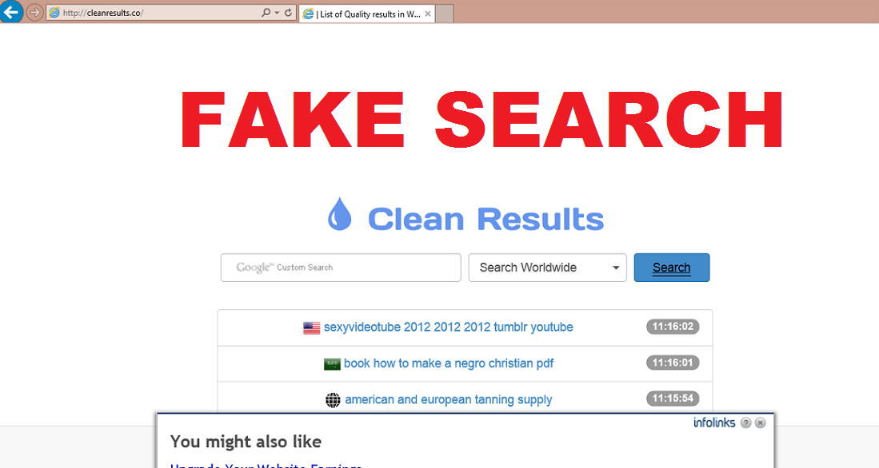The height and width of the screenshot is (468, 879).
Task: Go back with the browser back arrow
Action: pos(10,10)
